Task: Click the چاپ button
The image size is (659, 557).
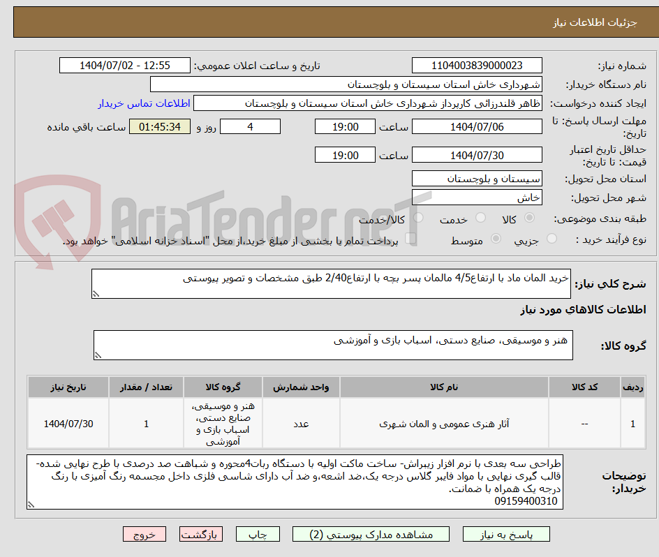Action: pos(258,534)
